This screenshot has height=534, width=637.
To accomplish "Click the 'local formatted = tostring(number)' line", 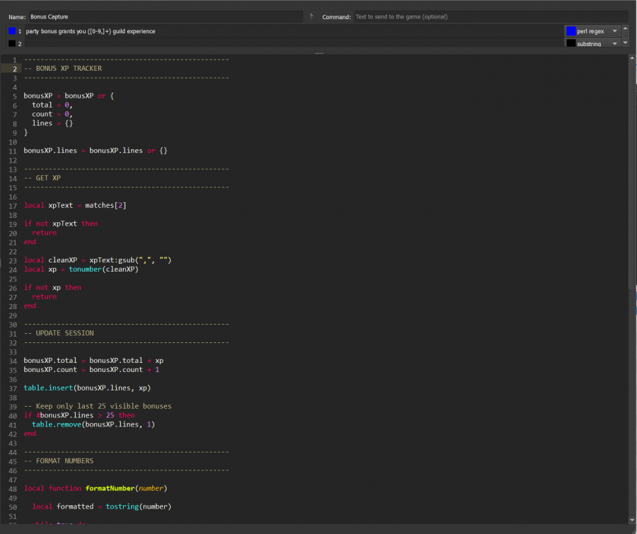I will tap(101, 507).
